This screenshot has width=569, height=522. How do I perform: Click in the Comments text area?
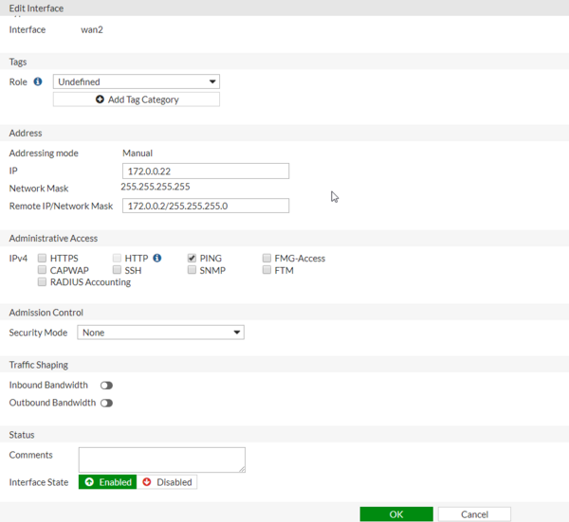pos(161,459)
